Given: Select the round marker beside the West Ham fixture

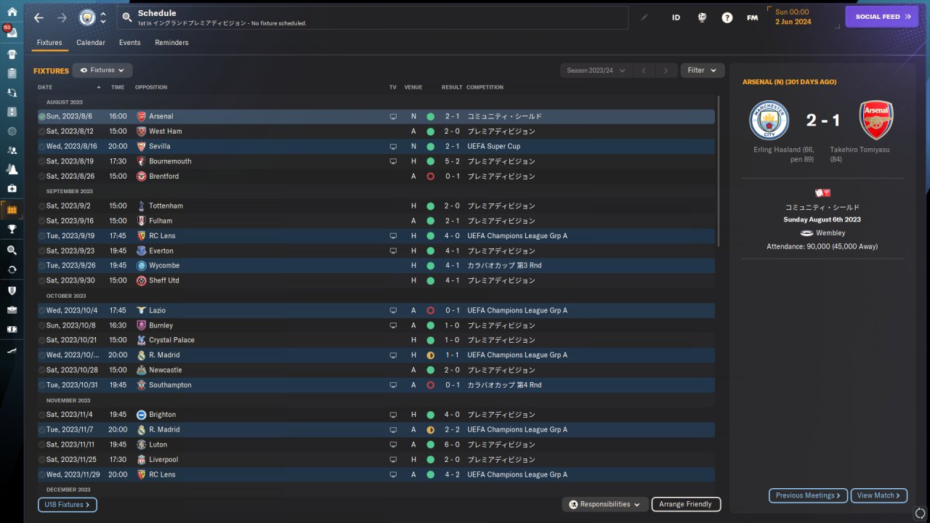Looking at the screenshot, I should [42, 131].
